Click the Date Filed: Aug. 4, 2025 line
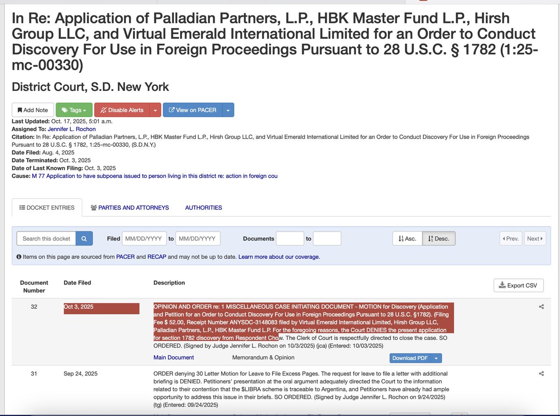The width and height of the screenshot is (560, 416). click(43, 153)
